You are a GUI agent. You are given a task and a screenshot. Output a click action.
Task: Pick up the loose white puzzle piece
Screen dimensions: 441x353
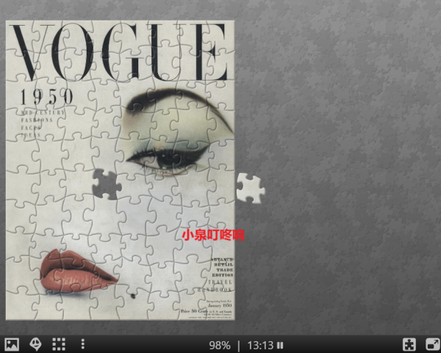(251, 188)
